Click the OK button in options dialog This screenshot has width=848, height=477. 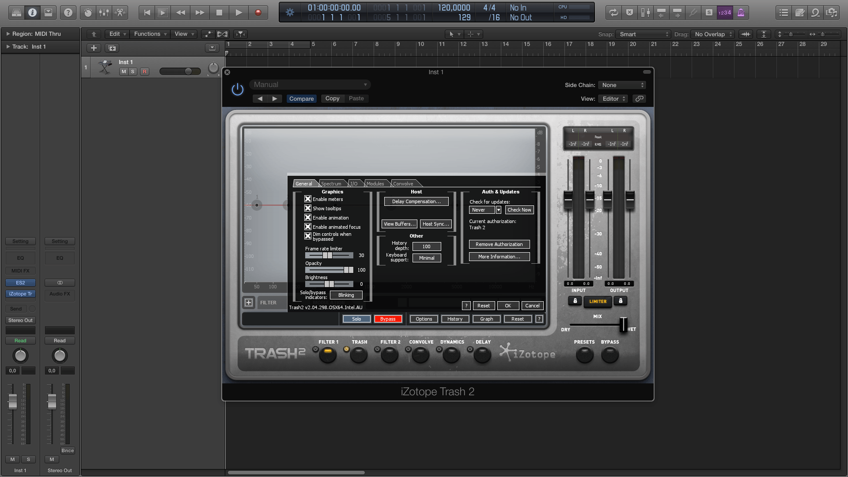point(508,306)
